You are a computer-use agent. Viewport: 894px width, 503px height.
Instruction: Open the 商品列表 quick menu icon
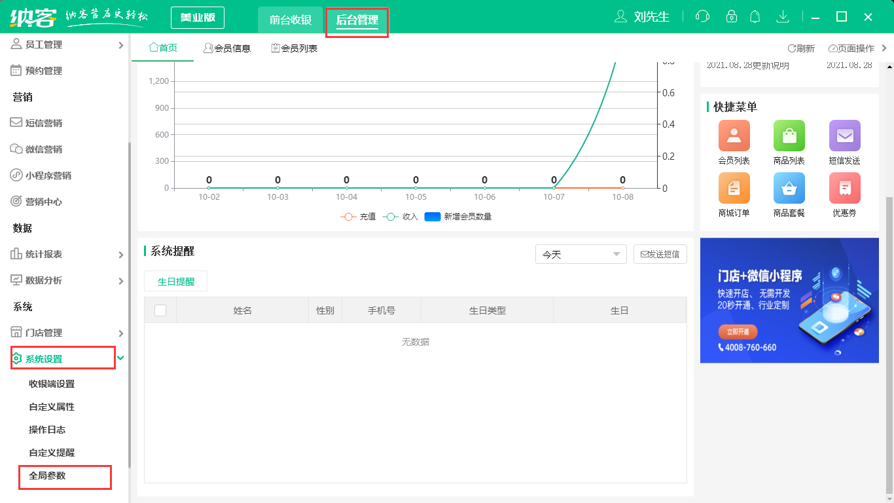(789, 136)
